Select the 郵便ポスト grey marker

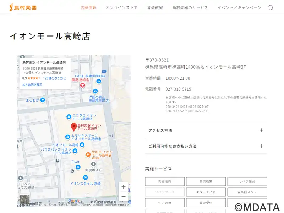click(93, 164)
